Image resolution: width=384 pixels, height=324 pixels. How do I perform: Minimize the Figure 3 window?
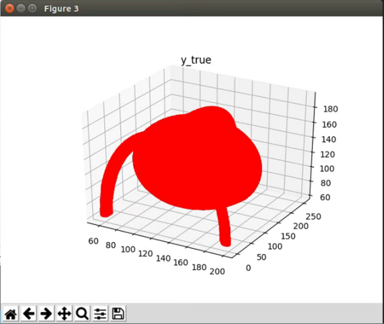click(20, 8)
